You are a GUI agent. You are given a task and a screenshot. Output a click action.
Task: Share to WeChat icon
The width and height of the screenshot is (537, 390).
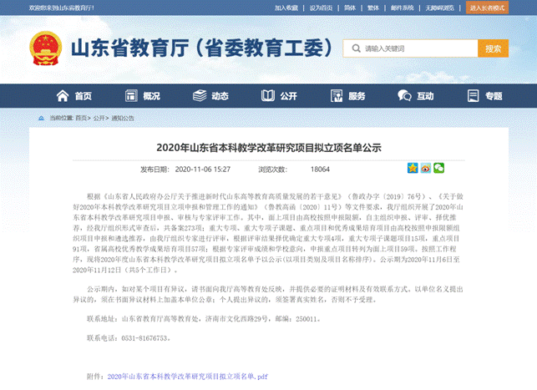tap(438, 169)
